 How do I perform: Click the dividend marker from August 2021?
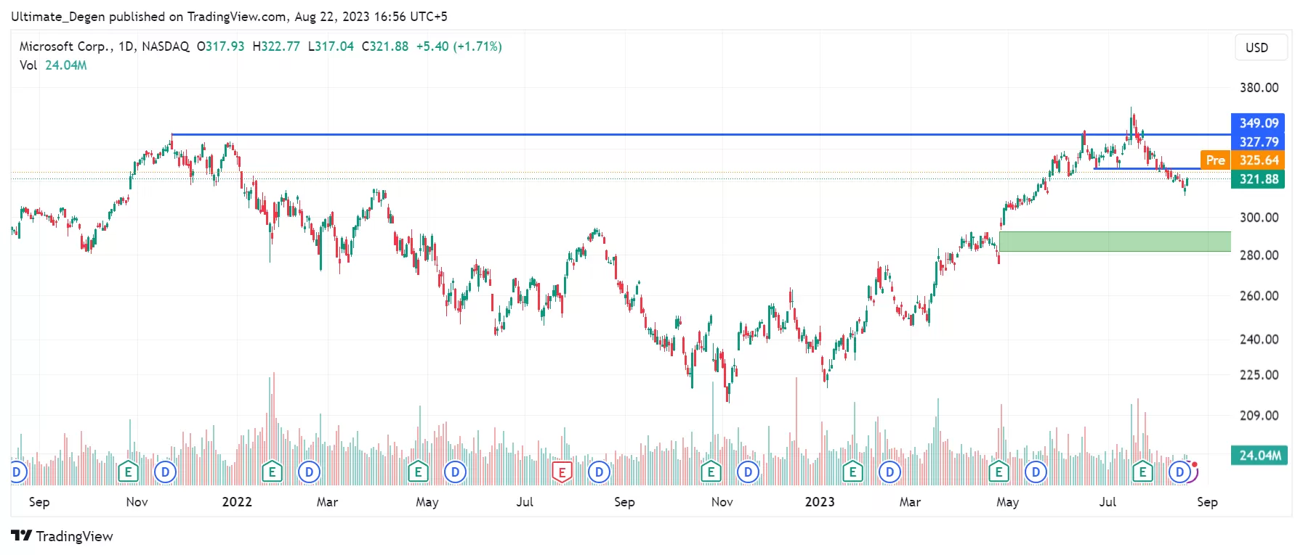click(x=16, y=472)
